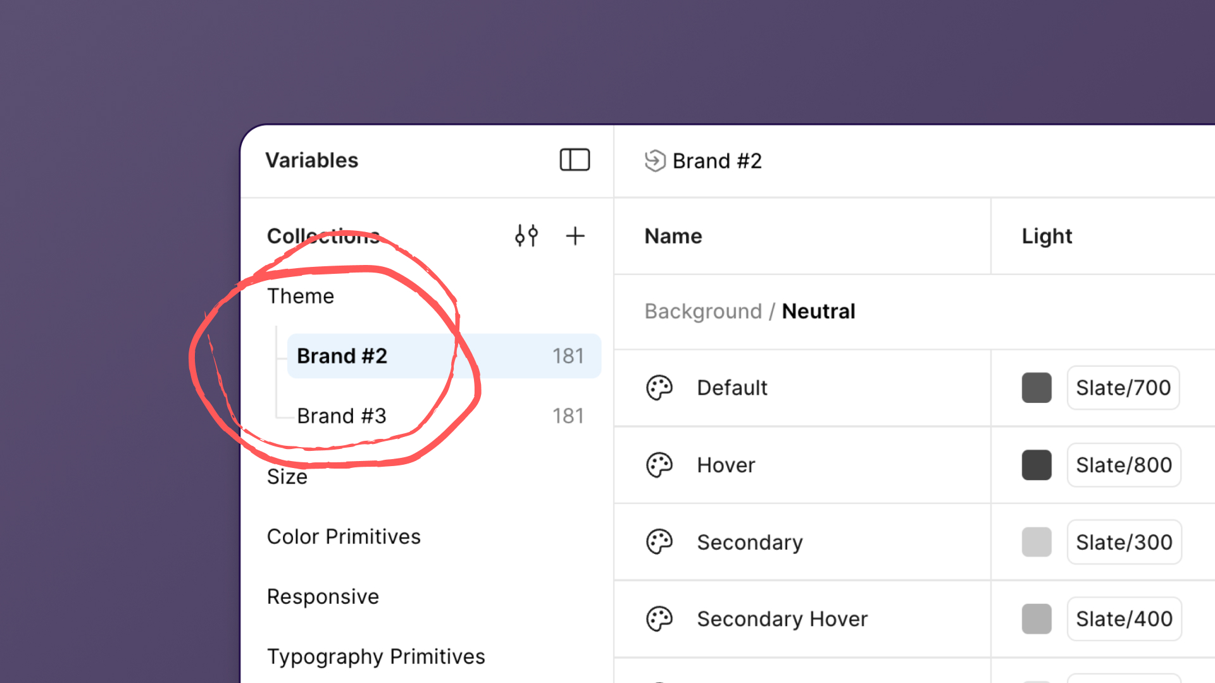The width and height of the screenshot is (1215, 683).
Task: Click the Slate/800 alias value chip
Action: pos(1124,465)
